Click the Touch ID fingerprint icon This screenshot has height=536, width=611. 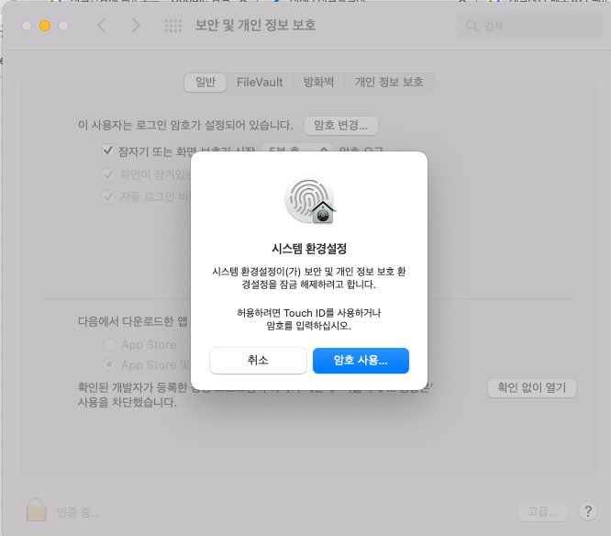pyautogui.click(x=309, y=199)
